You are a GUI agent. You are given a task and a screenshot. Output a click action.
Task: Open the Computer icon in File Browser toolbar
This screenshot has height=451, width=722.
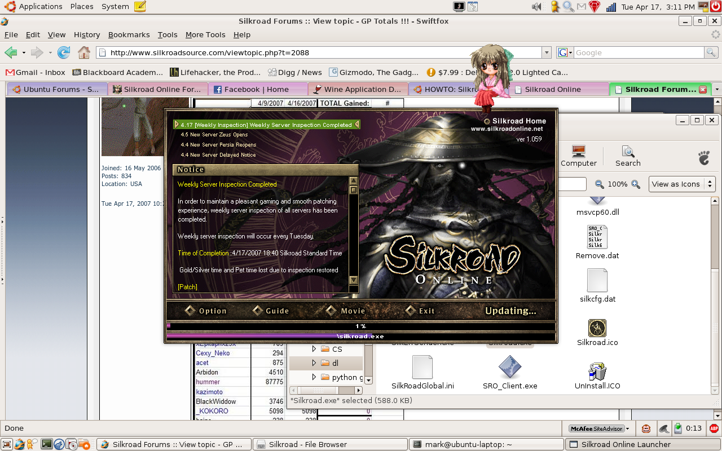(x=578, y=156)
